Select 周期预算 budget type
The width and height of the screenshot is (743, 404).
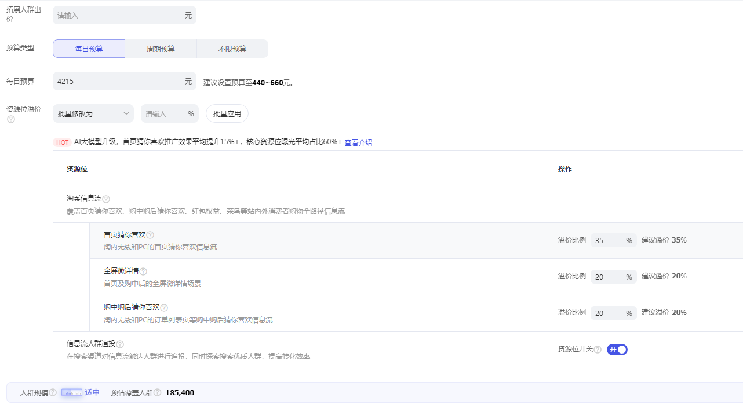(161, 49)
